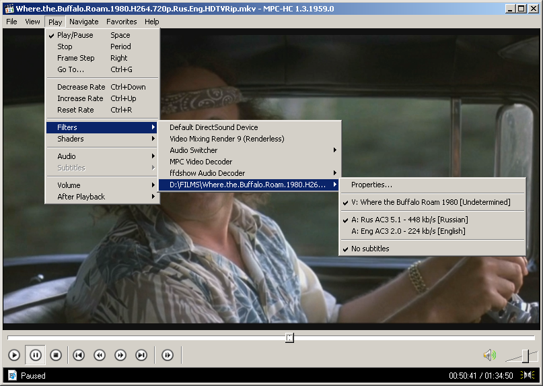Toggle the No subtitles option

[370, 249]
